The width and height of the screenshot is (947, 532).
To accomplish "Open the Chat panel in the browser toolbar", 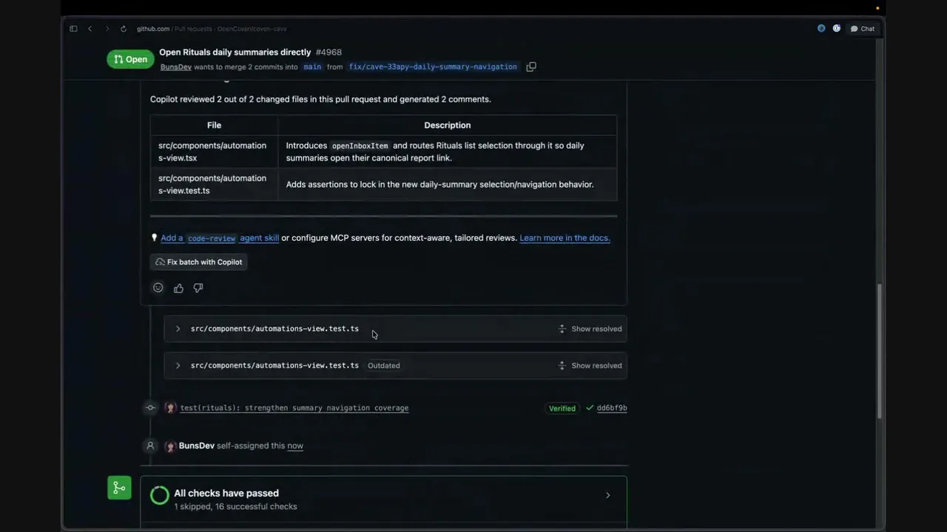I will pyautogui.click(x=863, y=29).
